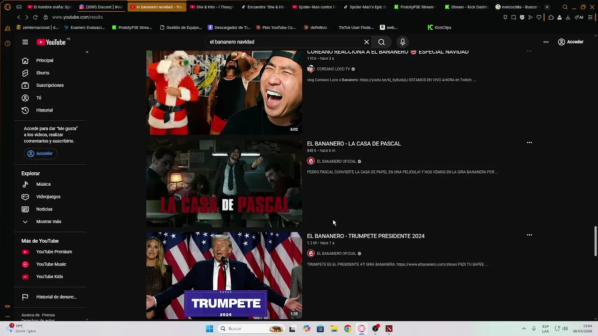Open the browser downloads icon

568,17
